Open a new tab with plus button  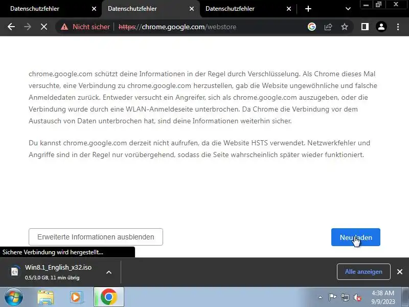tap(308, 9)
